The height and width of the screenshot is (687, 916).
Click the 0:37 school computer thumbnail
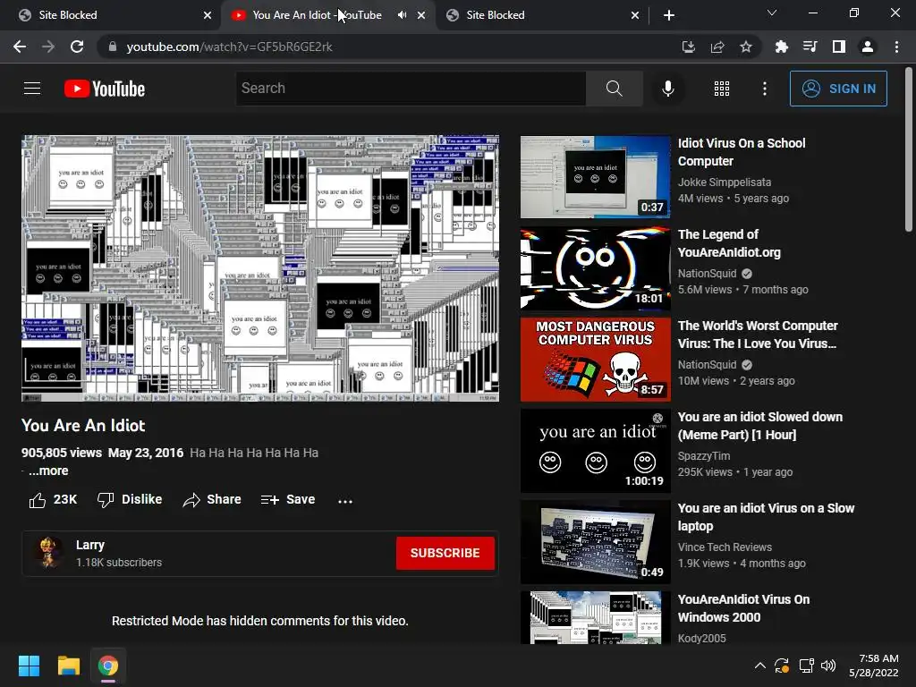coord(595,177)
